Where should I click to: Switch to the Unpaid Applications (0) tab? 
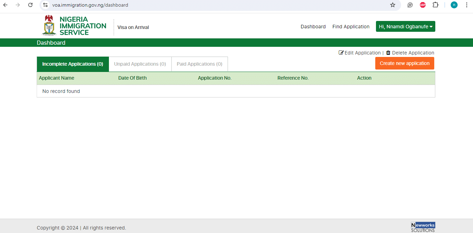140,64
